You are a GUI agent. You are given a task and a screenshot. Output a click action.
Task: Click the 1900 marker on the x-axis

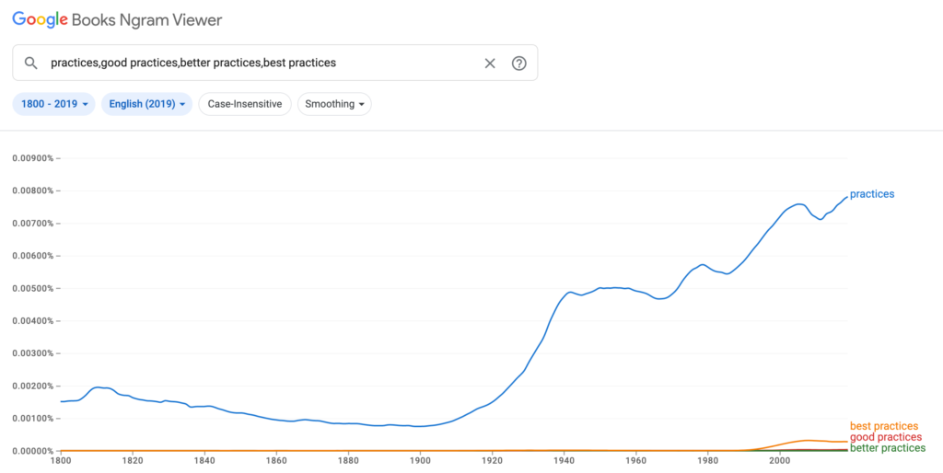pos(420,462)
